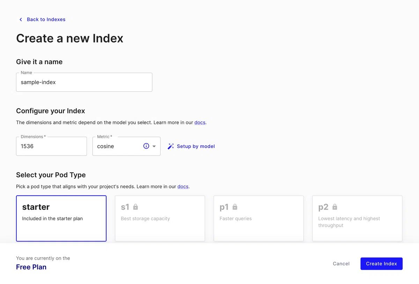Click the 'Create a new Index' heading
The height and width of the screenshot is (284, 419).
click(x=70, y=38)
